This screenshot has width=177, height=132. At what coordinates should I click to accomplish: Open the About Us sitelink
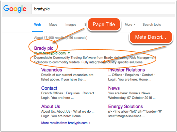tap(51, 106)
